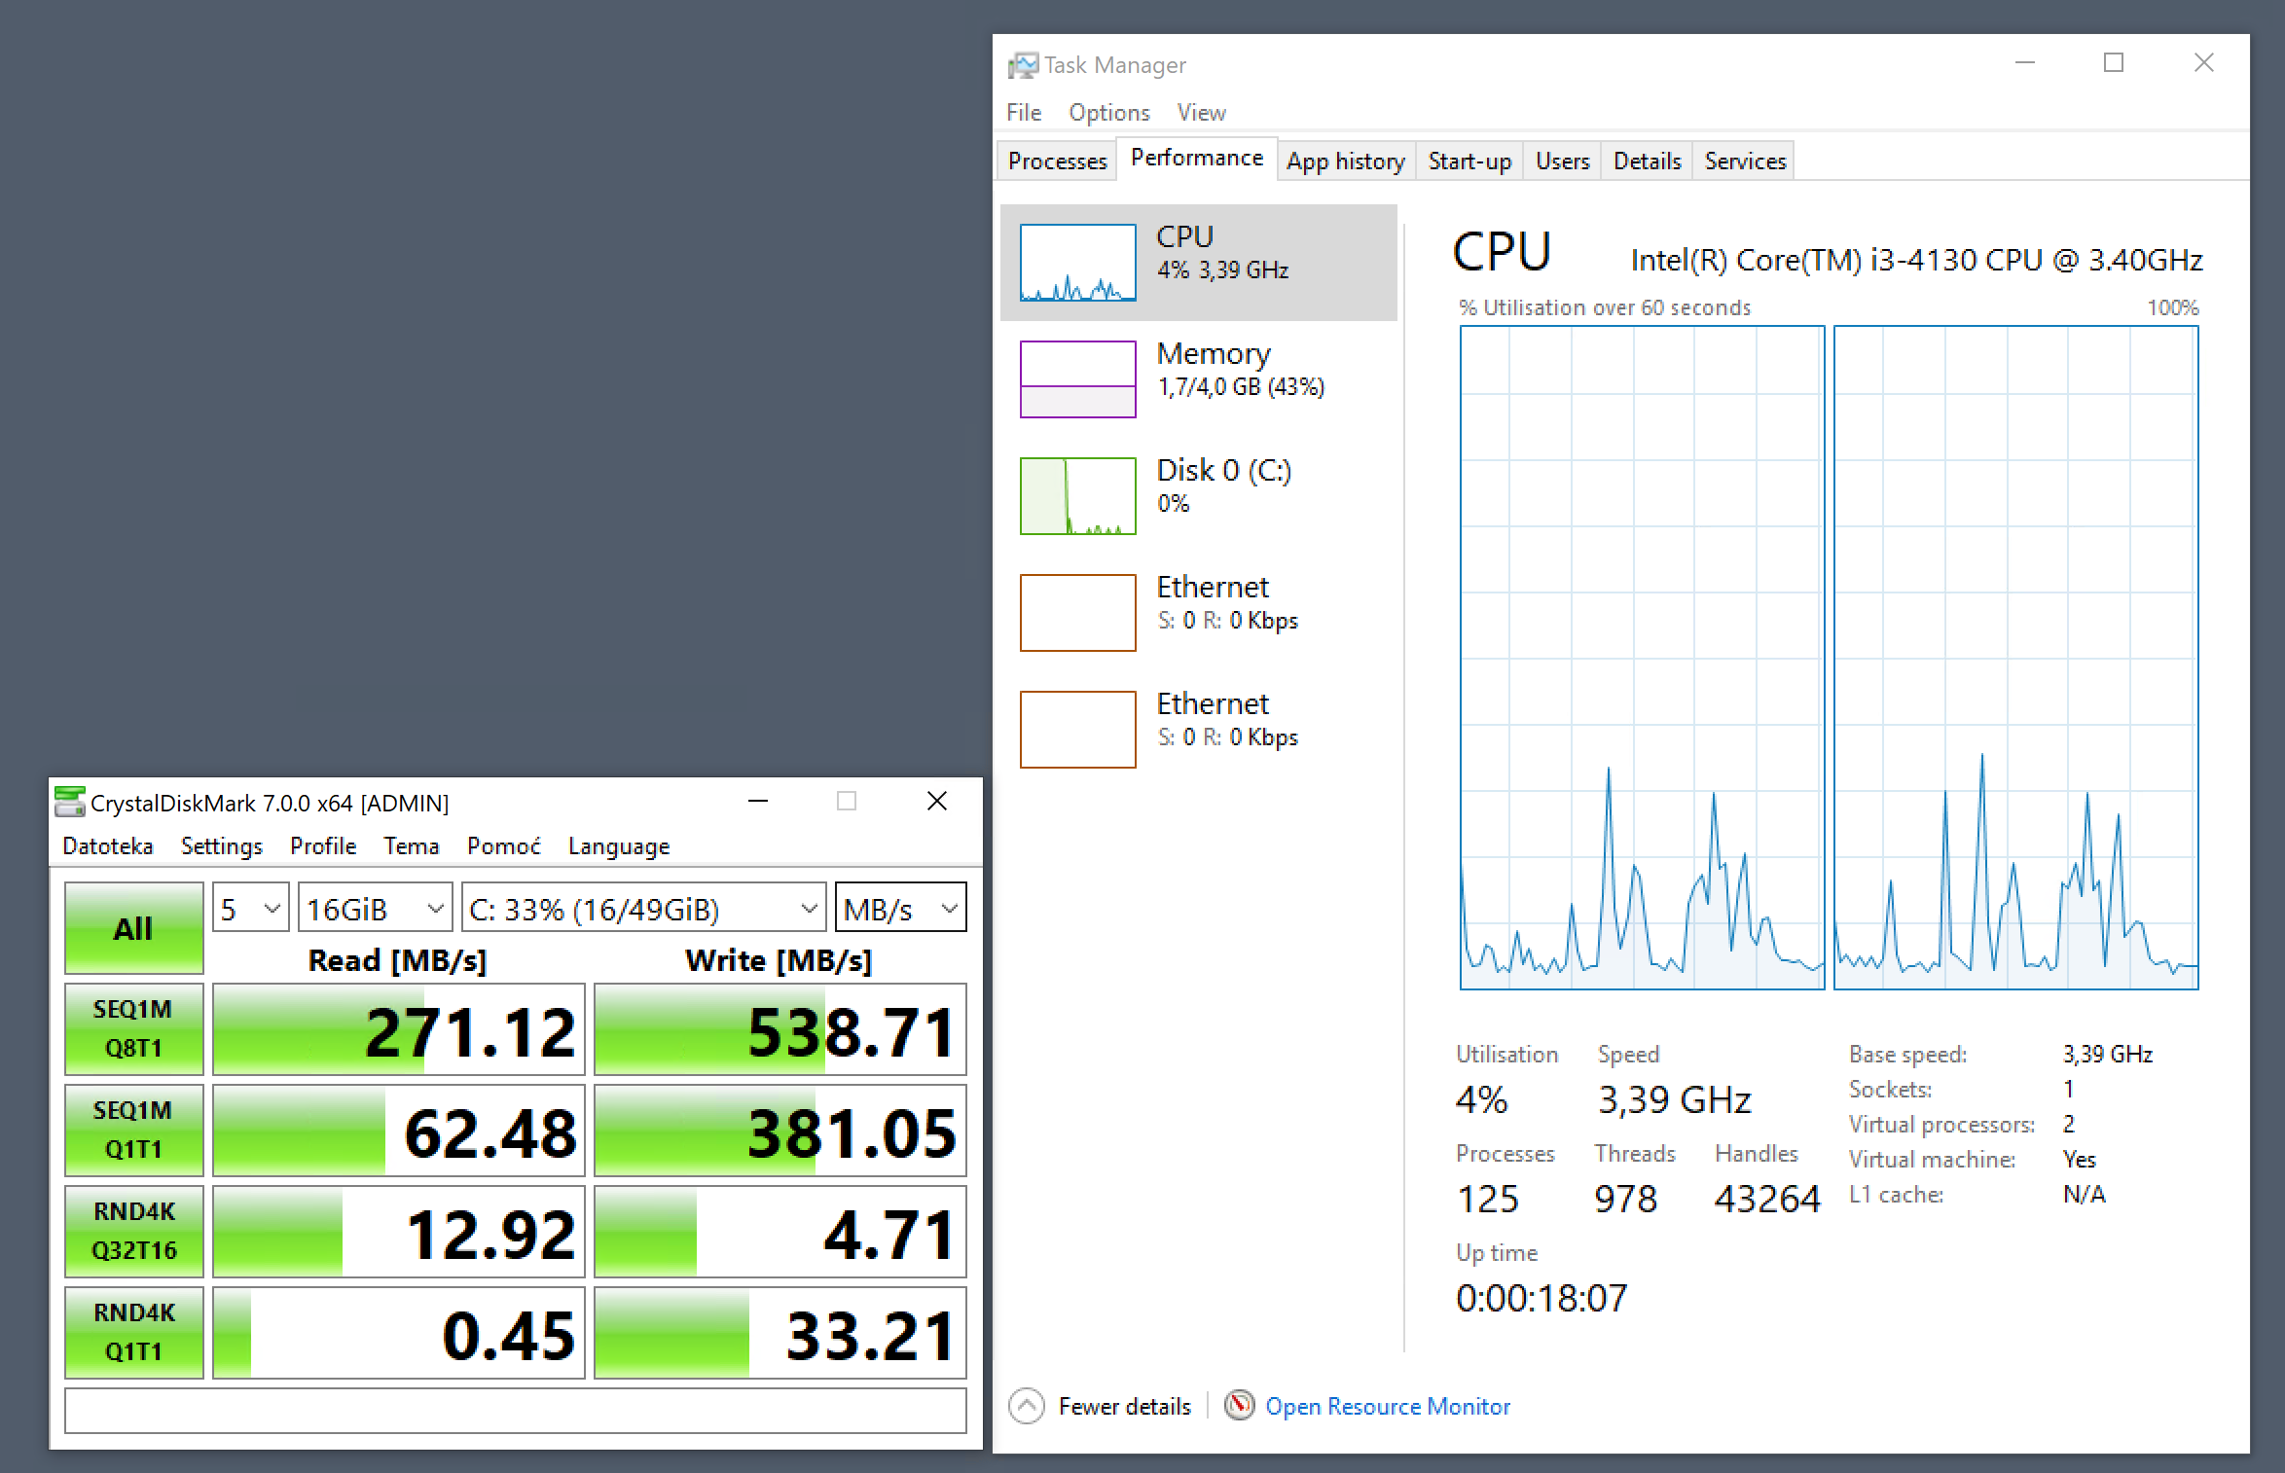
Task: Click the Fewer details label
Action: [x=1125, y=1406]
